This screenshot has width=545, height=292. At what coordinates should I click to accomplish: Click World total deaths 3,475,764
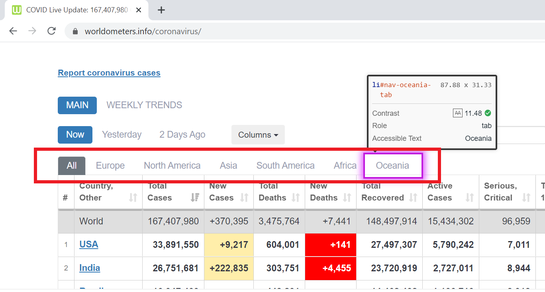279,221
